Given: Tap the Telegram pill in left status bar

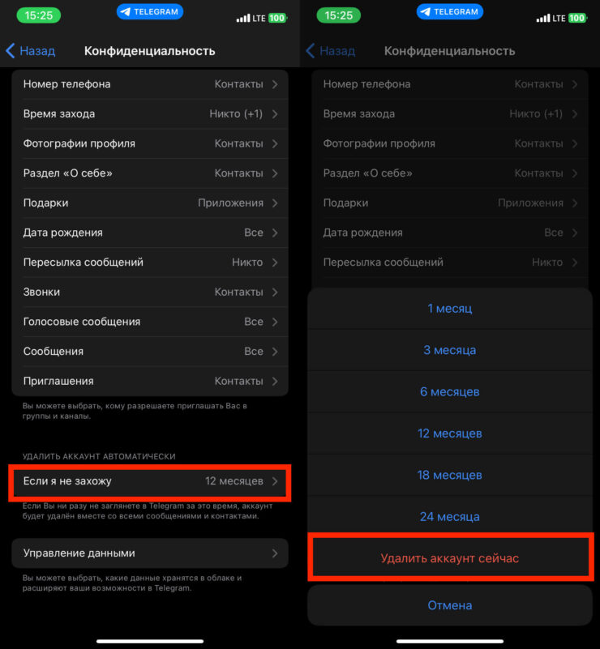Looking at the screenshot, I should tap(150, 12).
